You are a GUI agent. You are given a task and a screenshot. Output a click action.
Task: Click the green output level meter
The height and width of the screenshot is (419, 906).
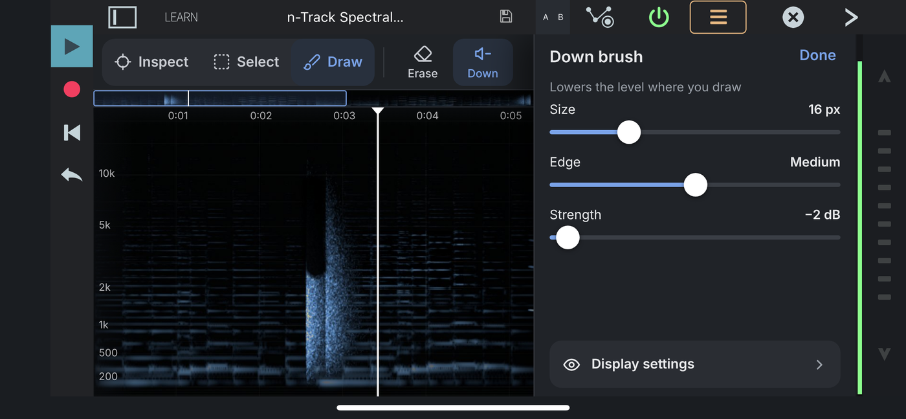(860, 227)
